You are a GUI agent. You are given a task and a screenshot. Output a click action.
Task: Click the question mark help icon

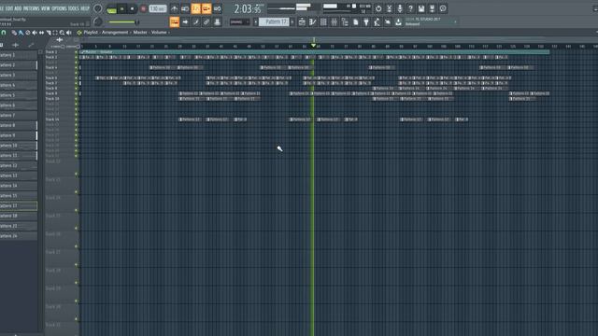(x=410, y=8)
